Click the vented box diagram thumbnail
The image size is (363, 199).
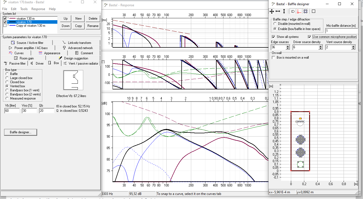pyautogui.click(x=73, y=80)
